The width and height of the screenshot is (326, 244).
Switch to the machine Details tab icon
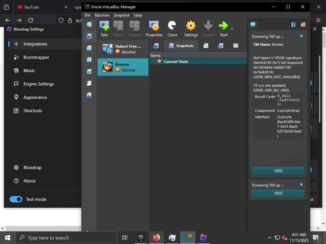156,46
